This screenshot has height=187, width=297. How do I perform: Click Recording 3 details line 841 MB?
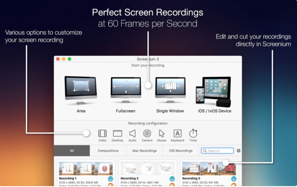click(x=200, y=182)
